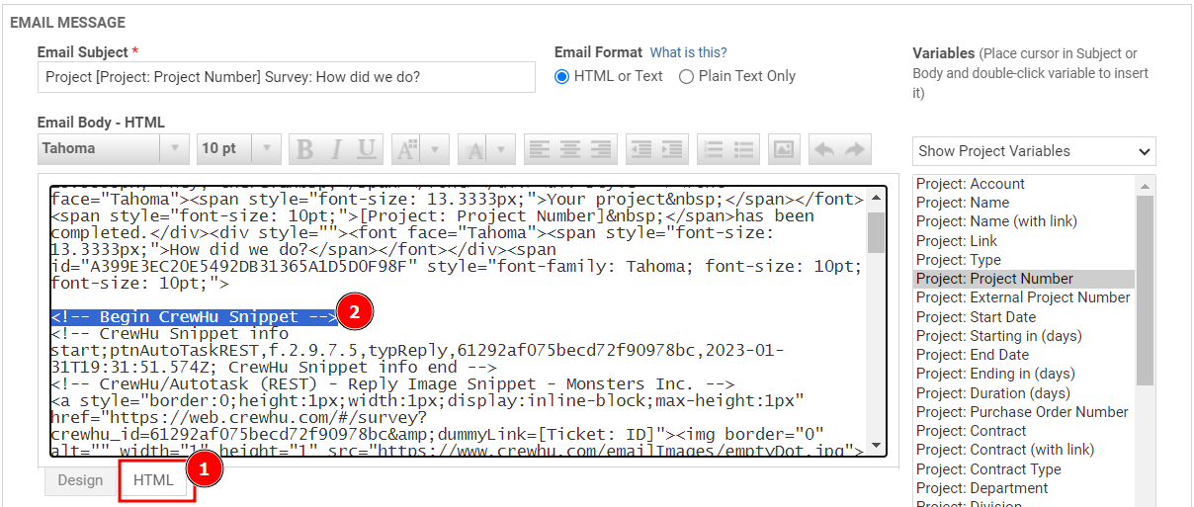Viewport: 1194px width, 507px height.
Task: Click the Email Subject input field
Action: [287, 77]
